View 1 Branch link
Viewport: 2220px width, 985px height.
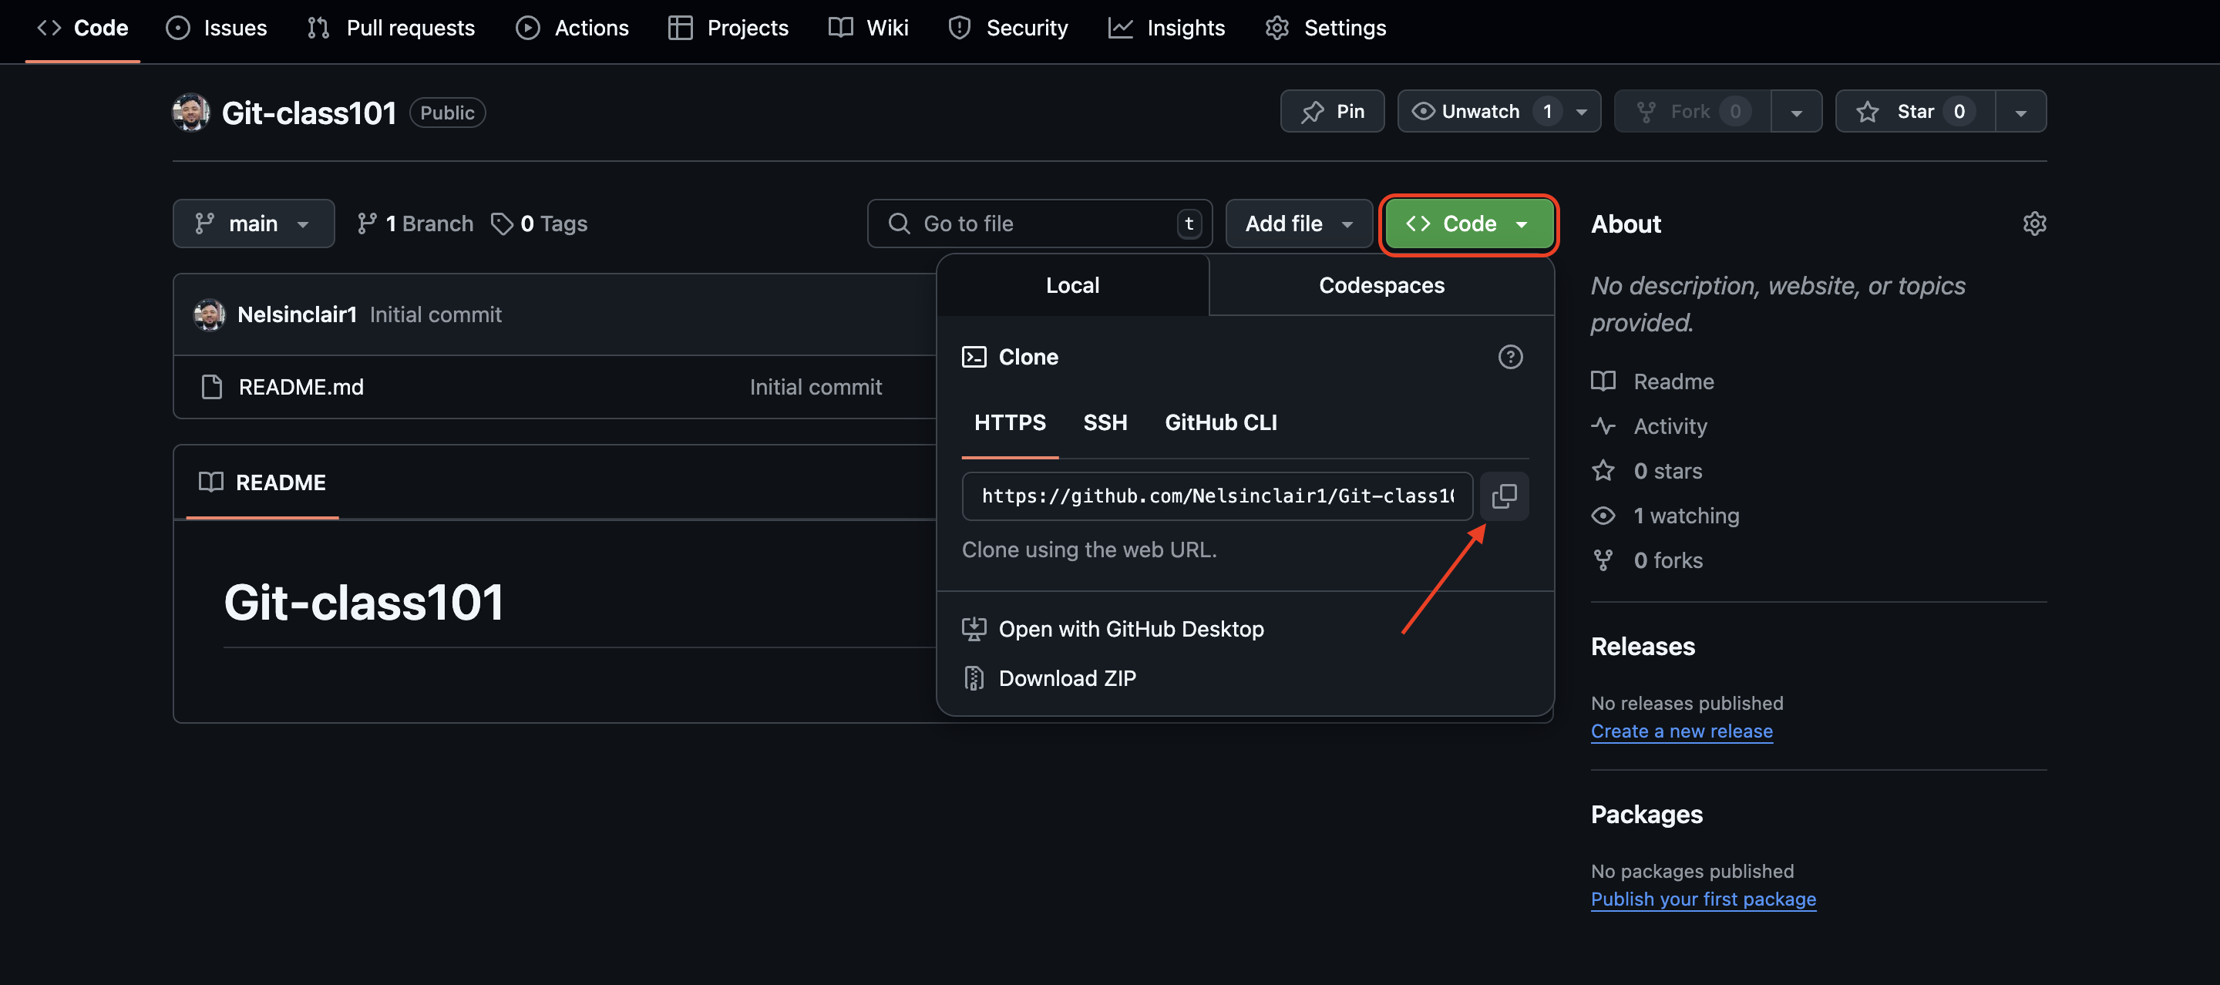coord(415,224)
